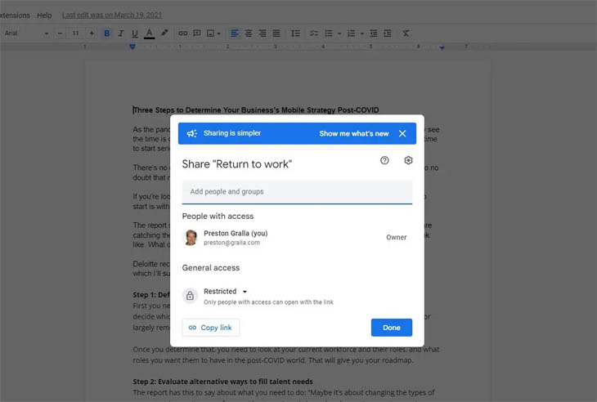Click Done to close share dialog
Image resolution: width=597 pixels, height=402 pixels.
click(392, 328)
